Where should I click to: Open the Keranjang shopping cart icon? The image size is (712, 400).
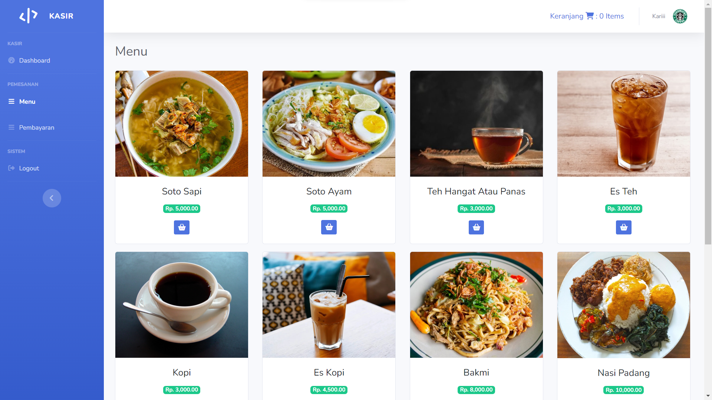590,16
